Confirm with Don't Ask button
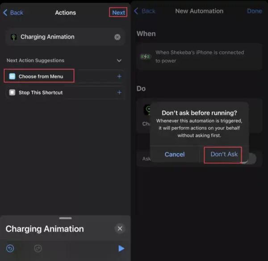The height and width of the screenshot is (261, 268). pyautogui.click(x=224, y=154)
